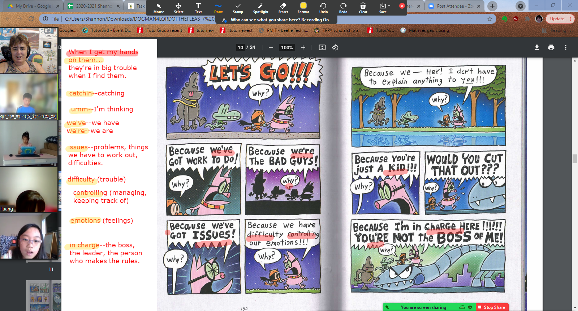The height and width of the screenshot is (311, 578).
Task: Open the TutorABC bookmark
Action: 381,30
